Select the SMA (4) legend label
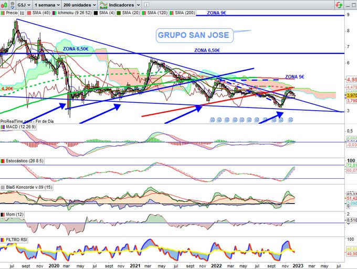The width and height of the screenshot is (357, 269). 107,13
